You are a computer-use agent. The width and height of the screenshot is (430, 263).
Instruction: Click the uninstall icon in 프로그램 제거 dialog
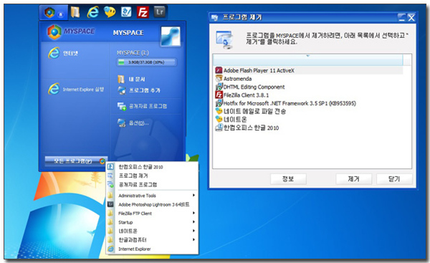point(224,39)
